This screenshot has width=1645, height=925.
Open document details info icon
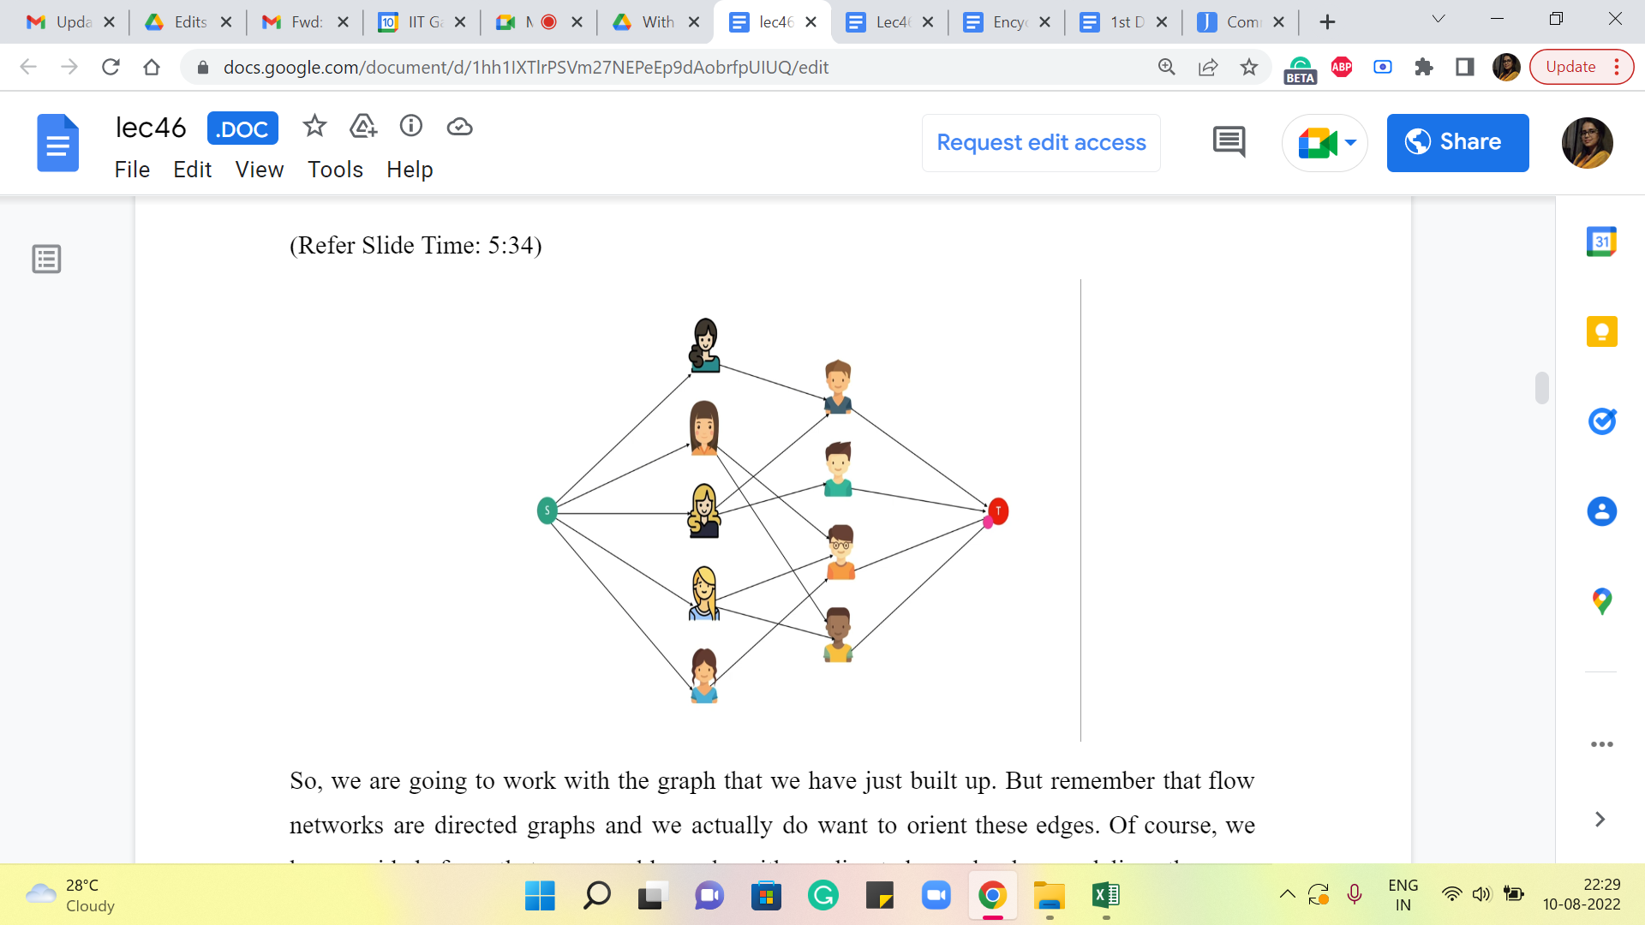pos(411,127)
